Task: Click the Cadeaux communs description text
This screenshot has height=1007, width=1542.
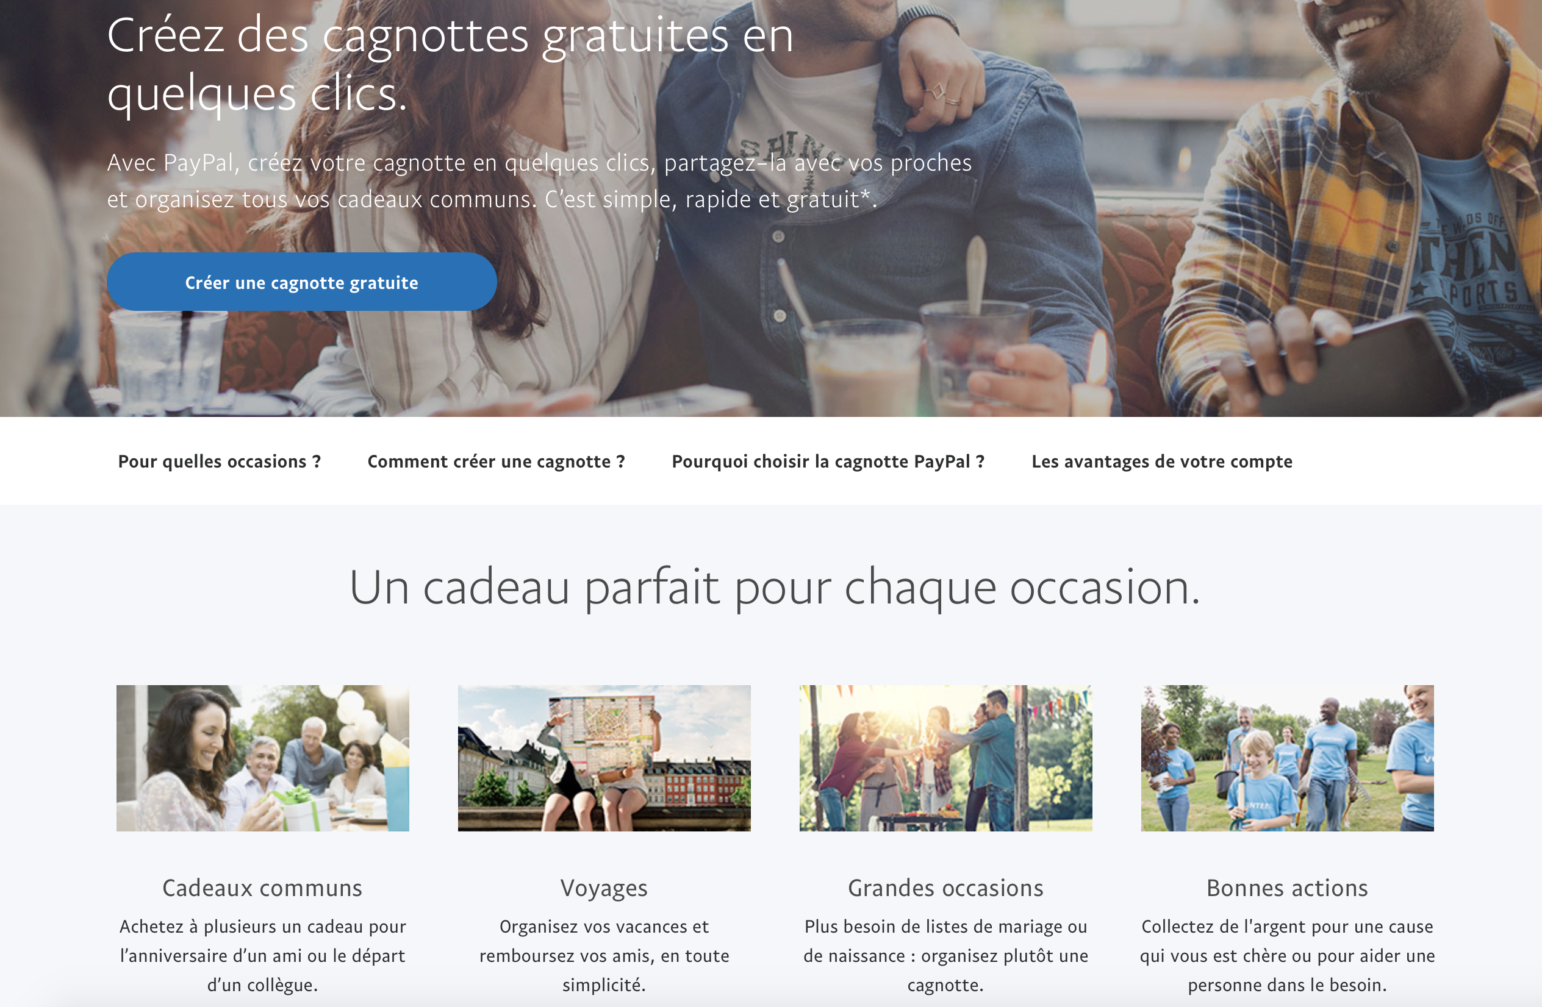Action: click(262, 956)
